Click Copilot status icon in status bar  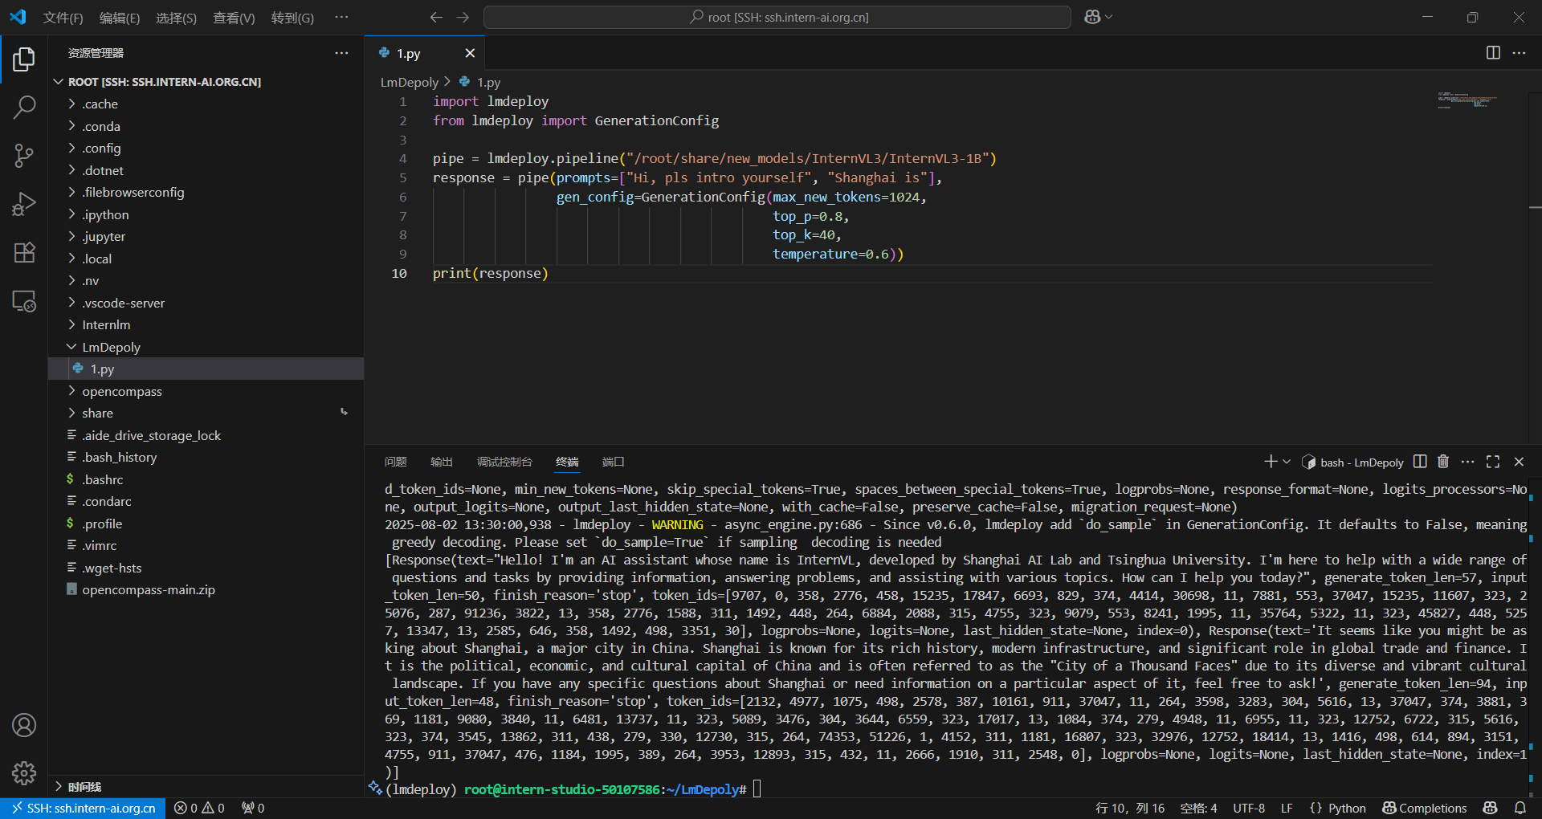1491,809
